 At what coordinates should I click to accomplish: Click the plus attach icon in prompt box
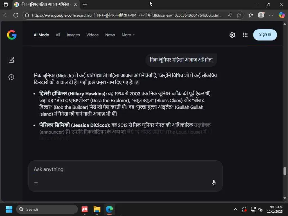[x=36, y=183]
